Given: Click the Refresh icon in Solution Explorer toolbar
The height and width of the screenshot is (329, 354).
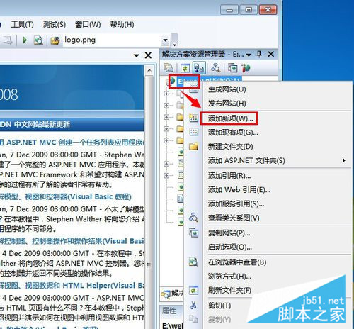Looking at the screenshot, I should pyautogui.click(x=185, y=68).
